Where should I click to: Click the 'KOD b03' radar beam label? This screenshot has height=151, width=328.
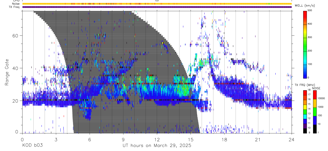tap(32, 146)
